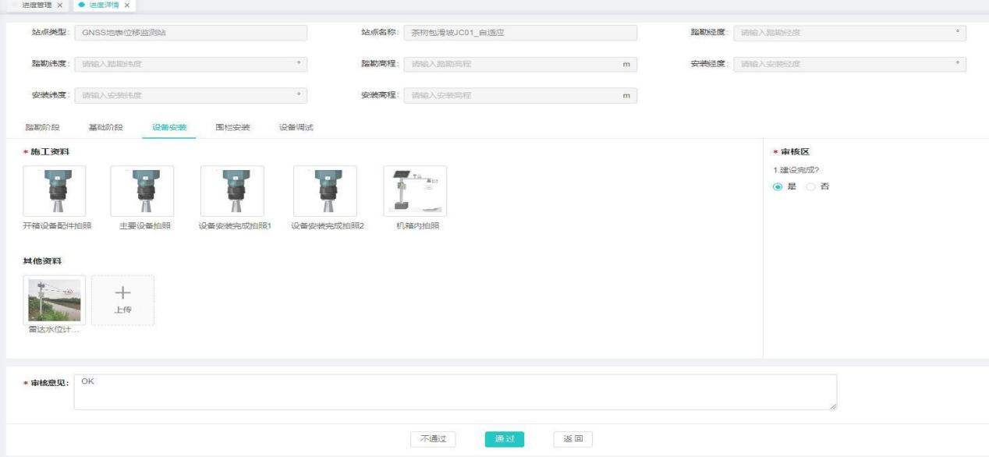Close the 进度管理 tab
Image resolution: width=989 pixels, height=457 pixels.
(58, 5)
